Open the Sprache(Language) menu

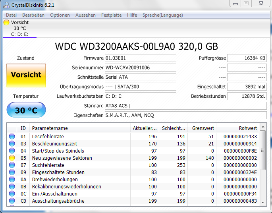[163, 15]
